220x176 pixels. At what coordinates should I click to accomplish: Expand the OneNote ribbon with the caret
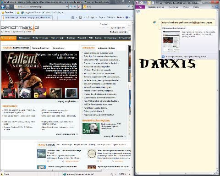(x=213, y=7)
